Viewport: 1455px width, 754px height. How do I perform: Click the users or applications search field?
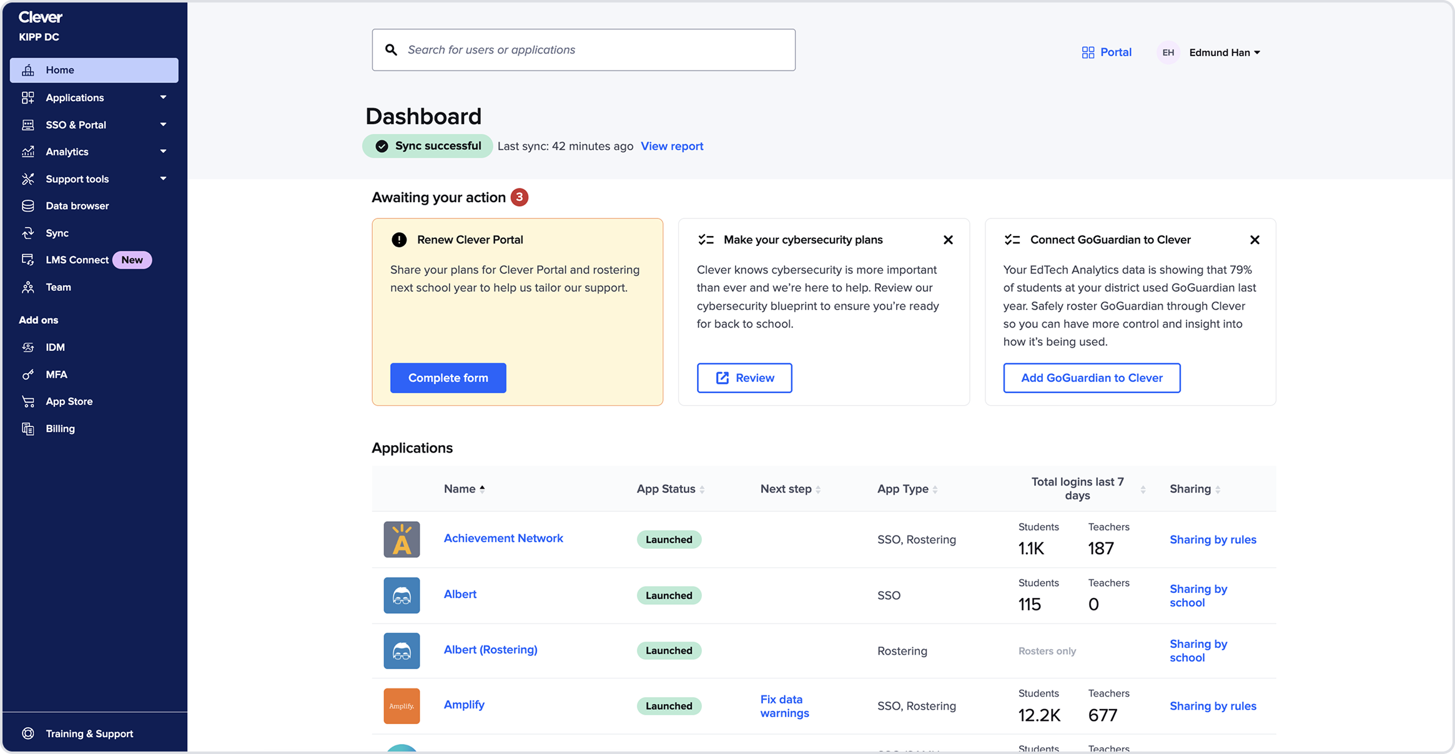pyautogui.click(x=584, y=50)
